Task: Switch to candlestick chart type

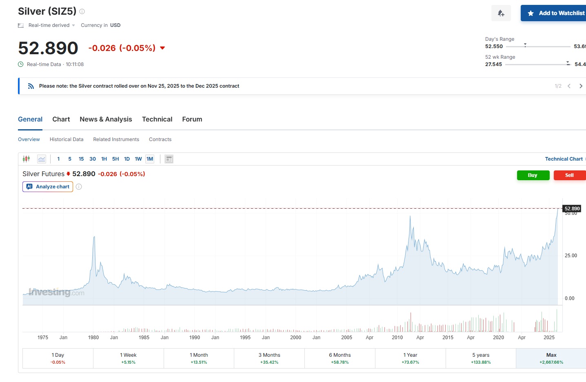Action: point(27,159)
